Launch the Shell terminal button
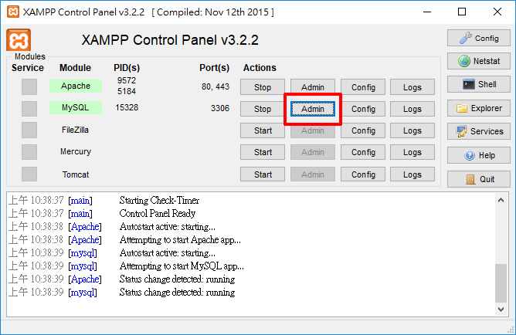 [478, 84]
